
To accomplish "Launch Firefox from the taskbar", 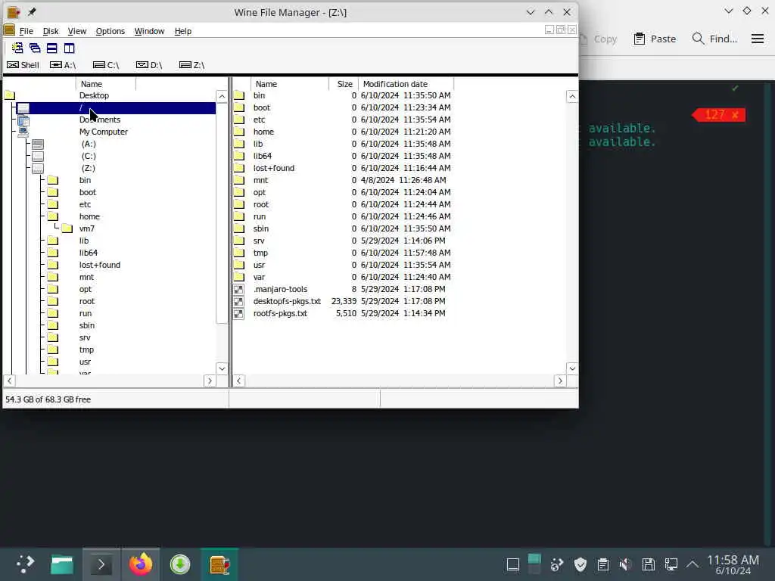I will tap(140, 564).
